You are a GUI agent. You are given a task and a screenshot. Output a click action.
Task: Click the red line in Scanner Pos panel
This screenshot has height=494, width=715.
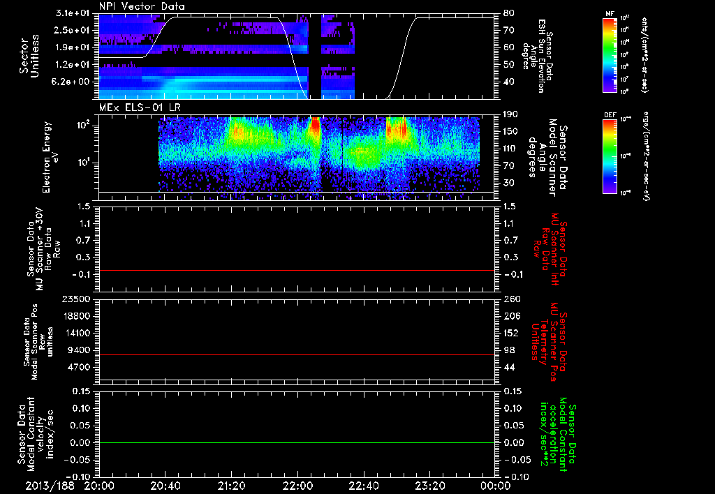tap(296, 354)
